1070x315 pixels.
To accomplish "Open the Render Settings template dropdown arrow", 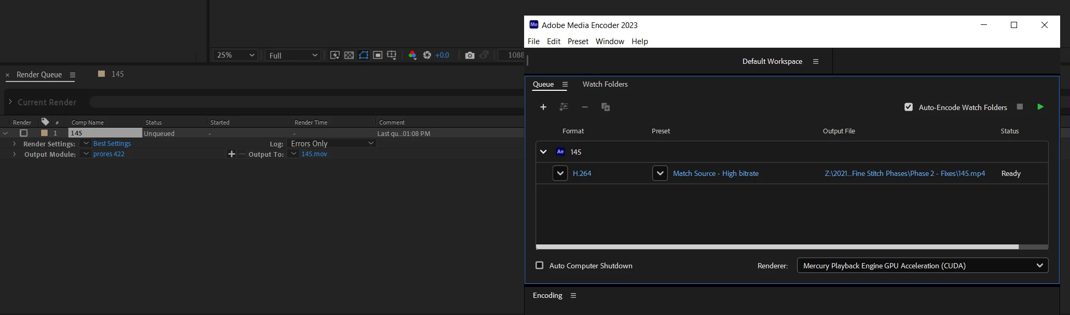I will click(x=86, y=143).
